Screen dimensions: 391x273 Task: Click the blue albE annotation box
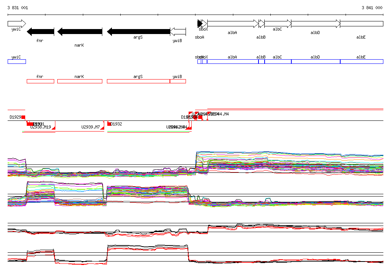pos(361,62)
